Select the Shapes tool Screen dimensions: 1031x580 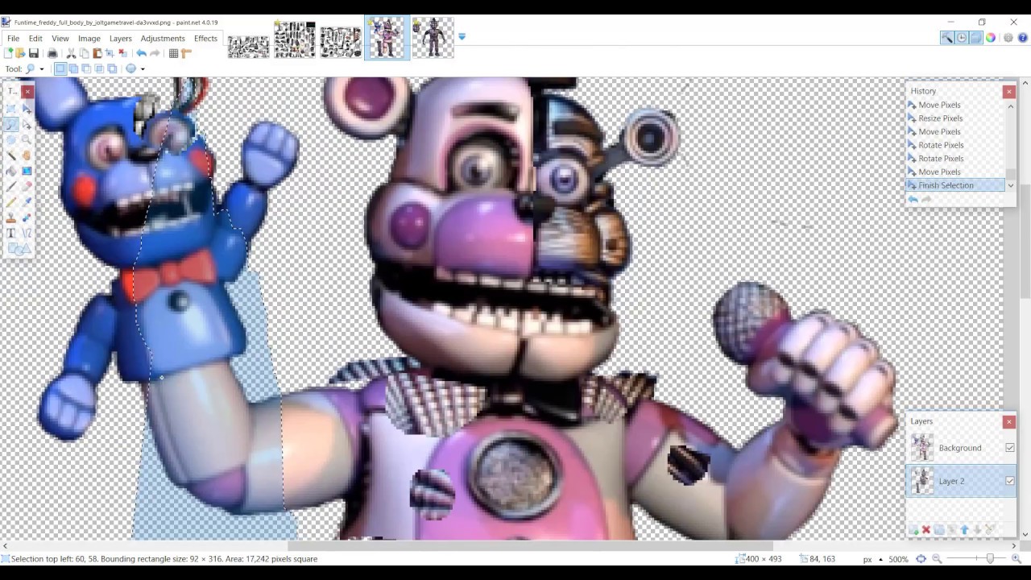[x=19, y=249]
